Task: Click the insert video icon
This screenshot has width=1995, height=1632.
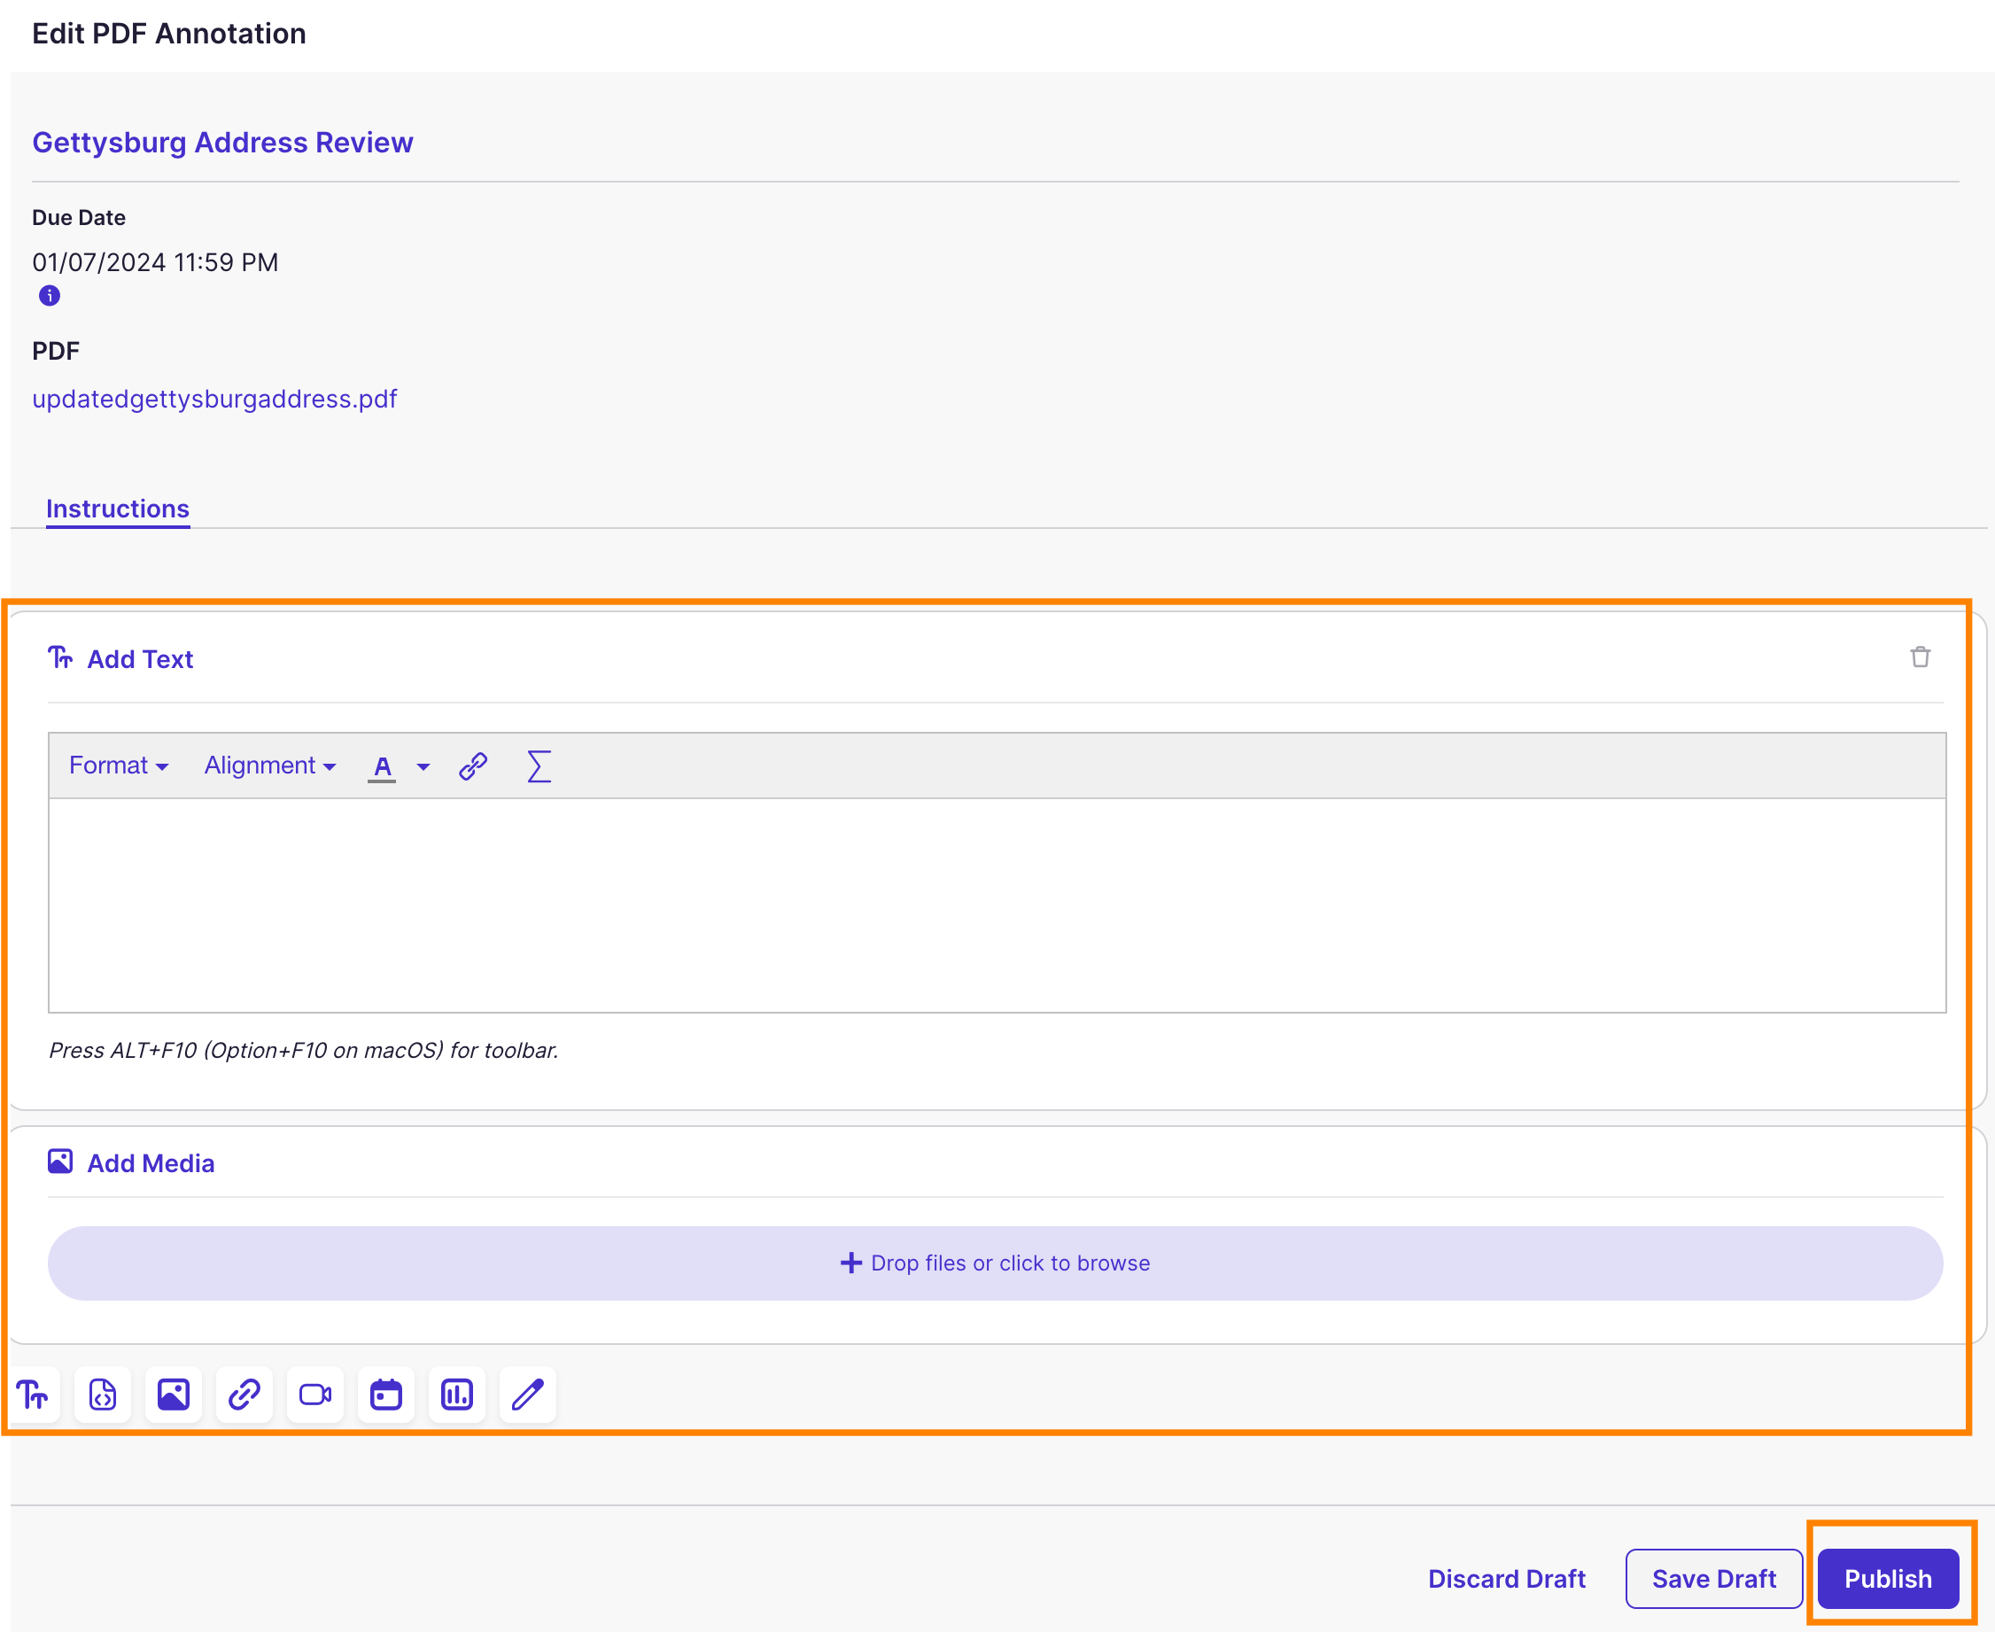Action: (x=314, y=1395)
